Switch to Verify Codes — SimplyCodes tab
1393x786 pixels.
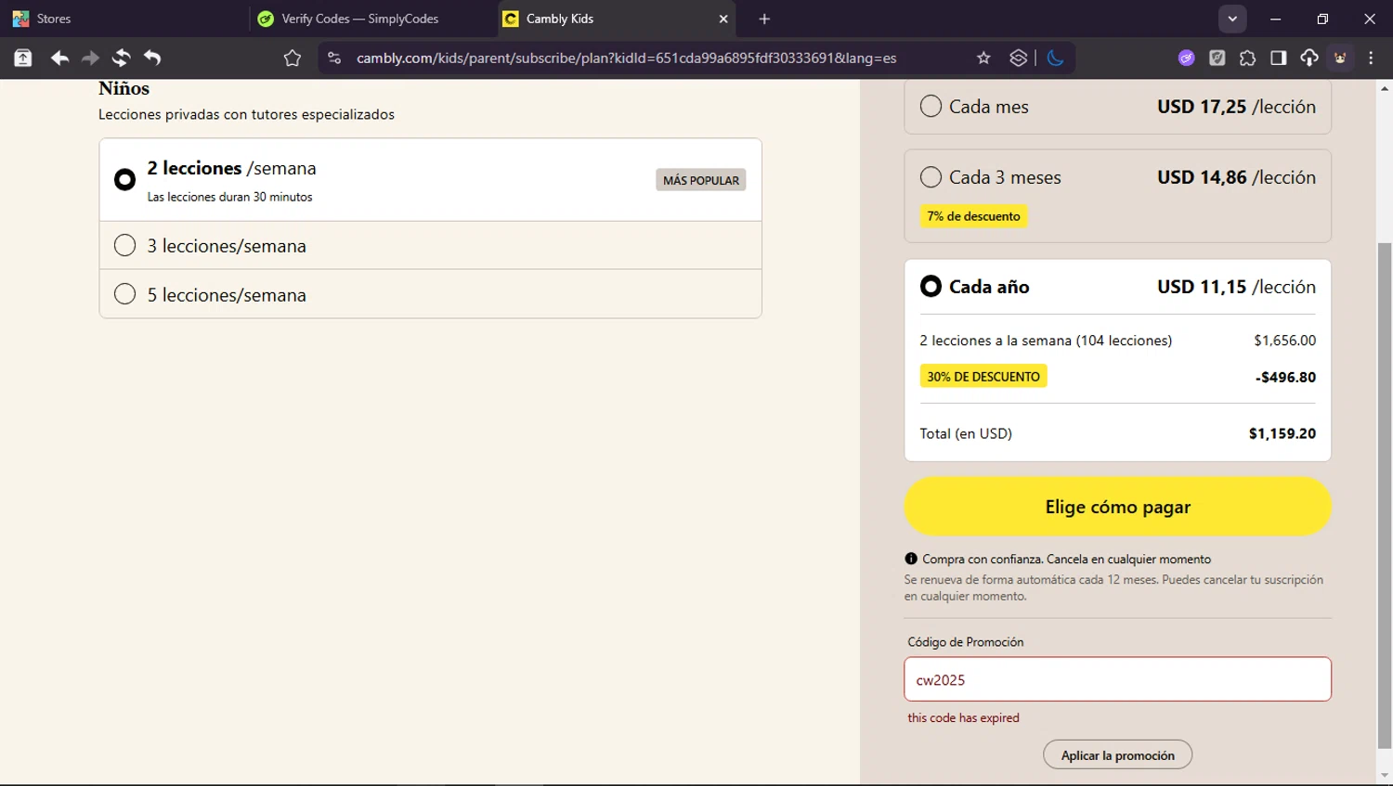click(371, 19)
